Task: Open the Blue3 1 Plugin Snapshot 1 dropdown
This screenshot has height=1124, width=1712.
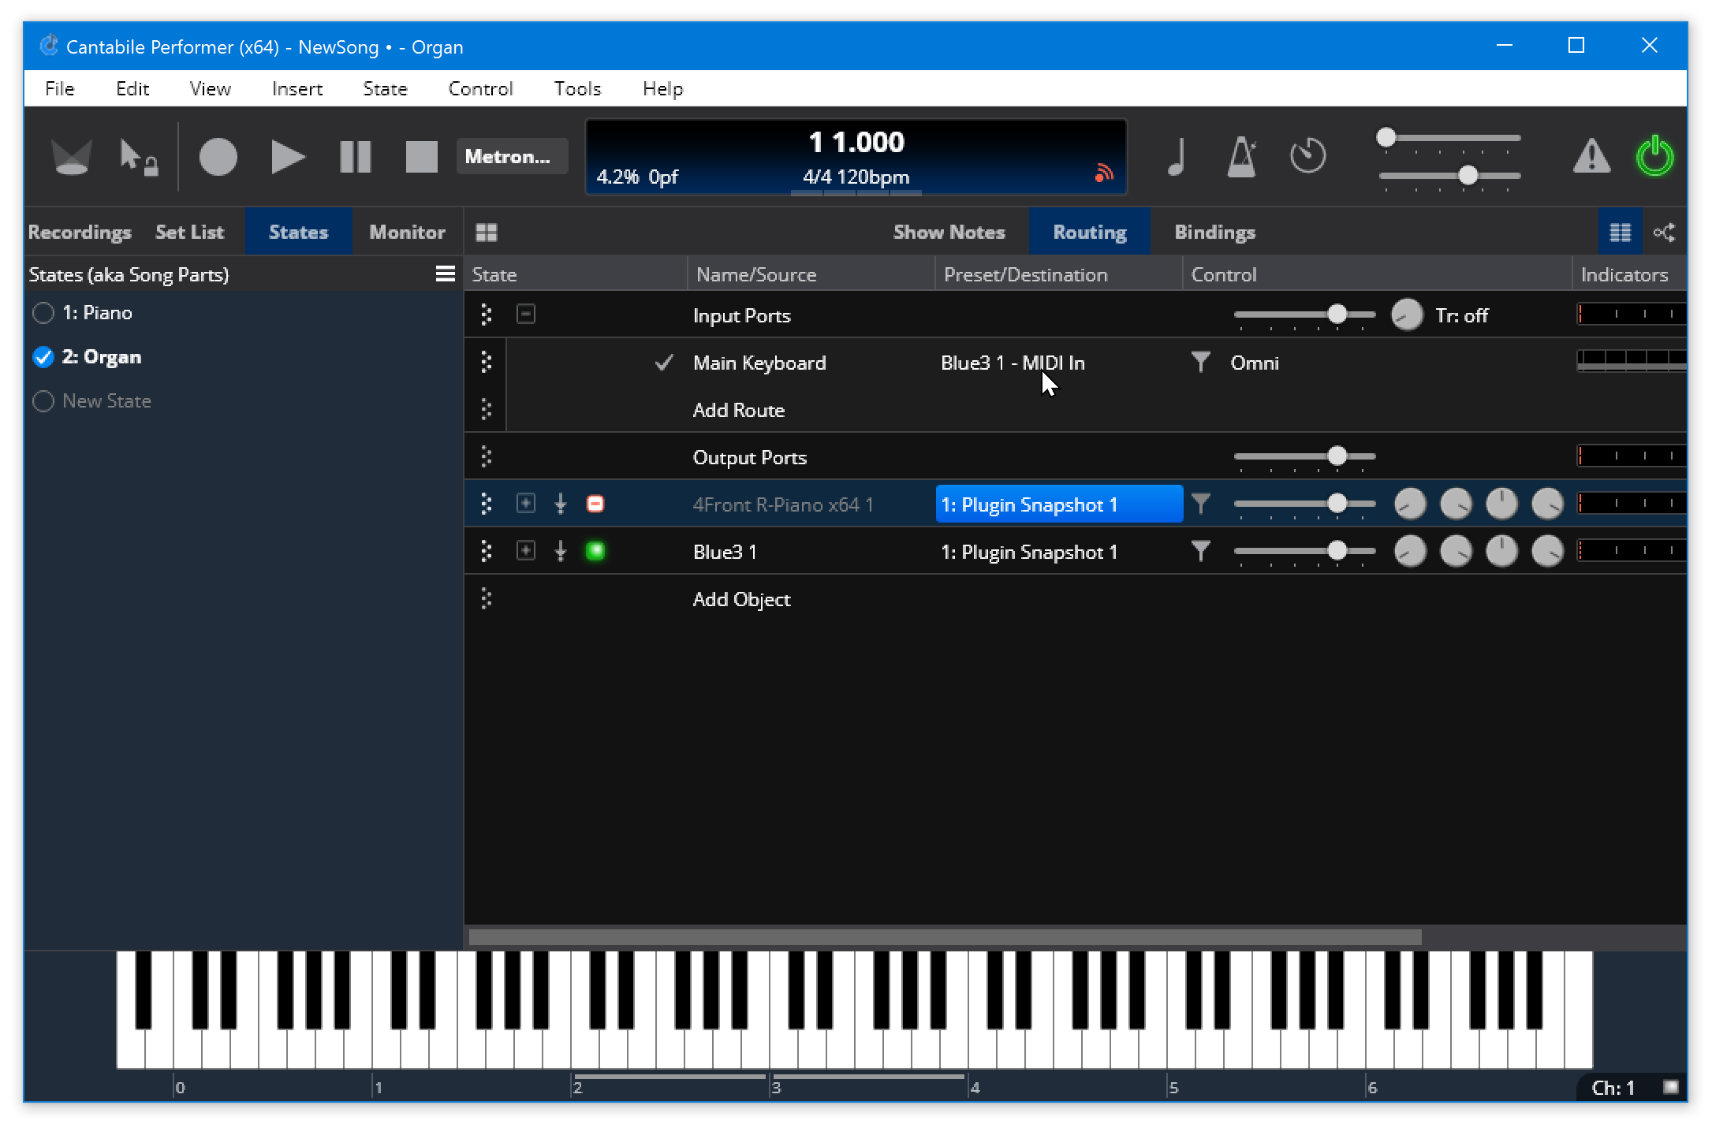Action: (1059, 552)
